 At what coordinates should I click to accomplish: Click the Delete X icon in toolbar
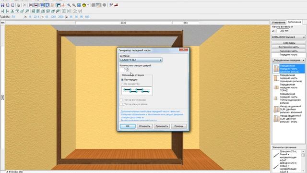(24, 5)
